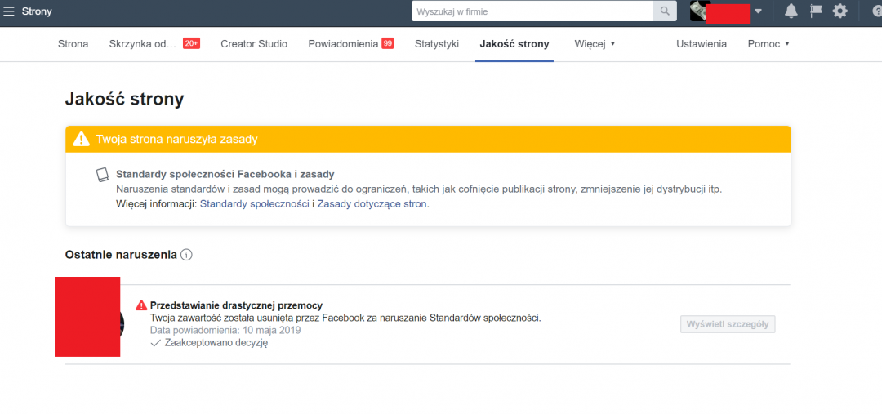Click the Wyszukaj w firmie search field
882x414 pixels.
pos(532,11)
